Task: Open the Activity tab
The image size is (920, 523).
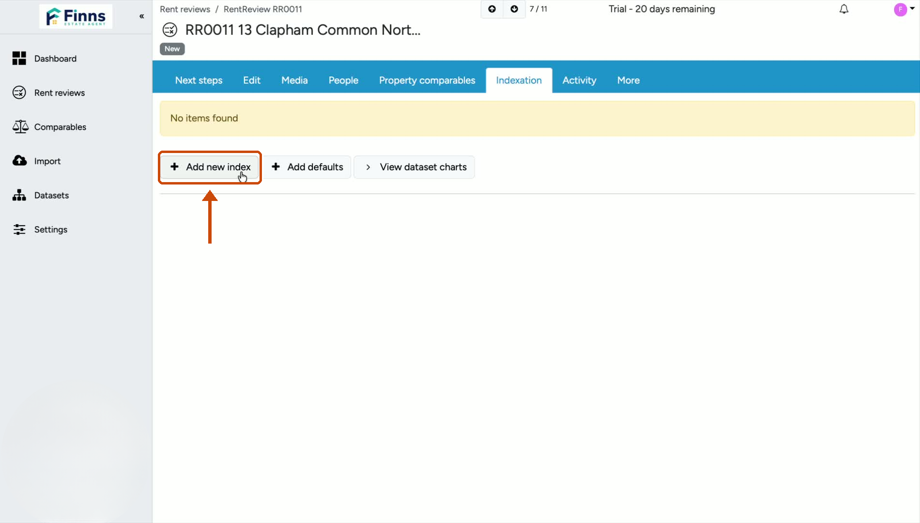Action: (579, 80)
